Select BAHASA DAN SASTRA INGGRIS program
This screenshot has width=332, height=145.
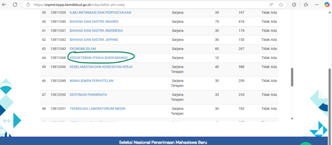click(94, 22)
